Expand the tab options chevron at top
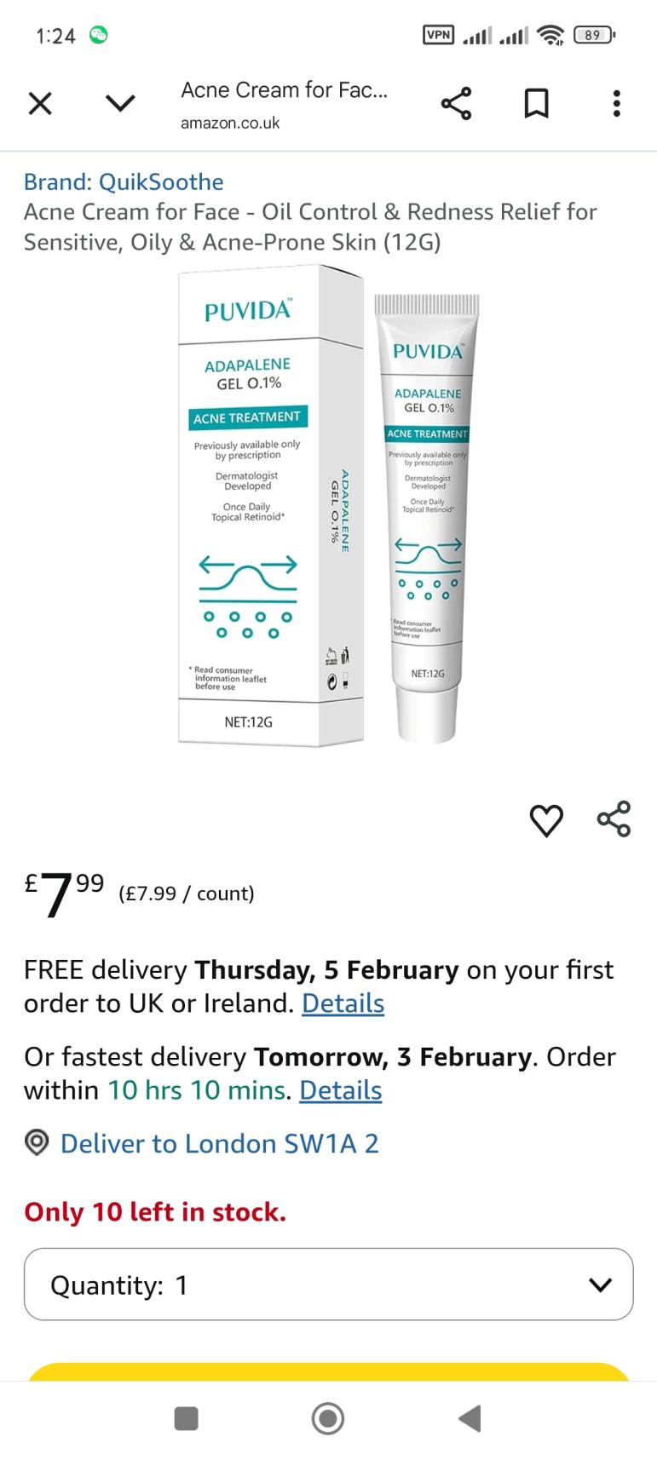Image resolution: width=657 pixels, height=1460 pixels. tap(120, 104)
